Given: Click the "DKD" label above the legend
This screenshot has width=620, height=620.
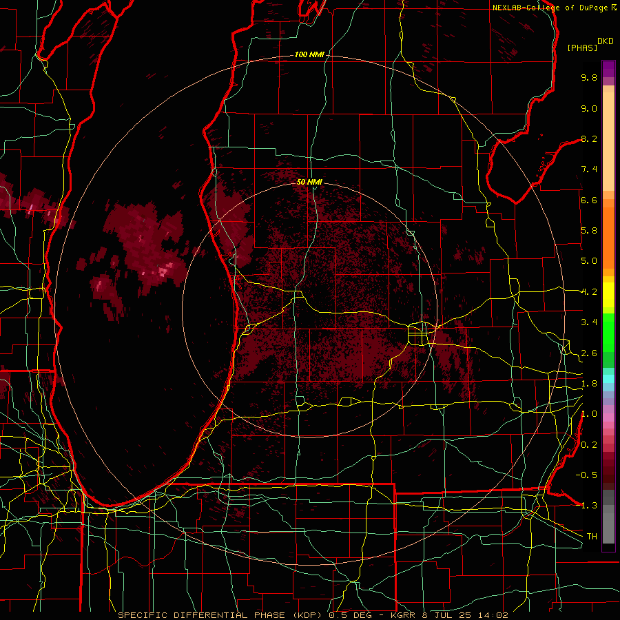Looking at the screenshot, I should click(x=606, y=41).
